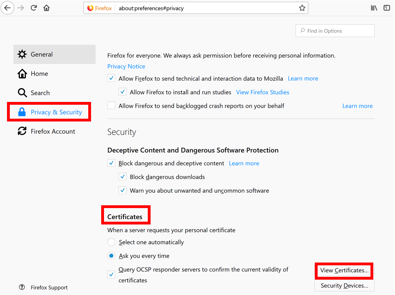Click the View Certificates button
The height and width of the screenshot is (295, 395).
[x=344, y=271]
